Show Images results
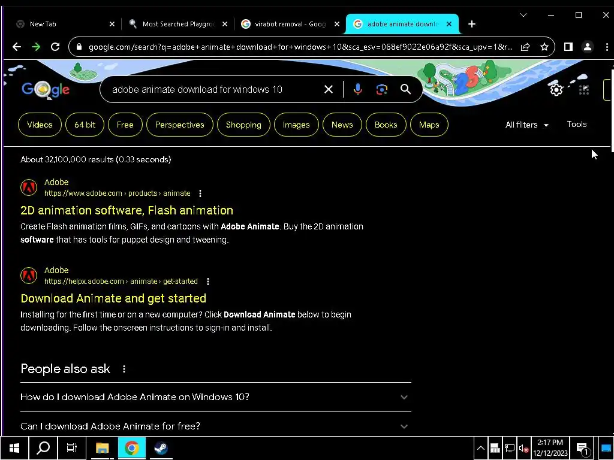The image size is (614, 460). [296, 125]
